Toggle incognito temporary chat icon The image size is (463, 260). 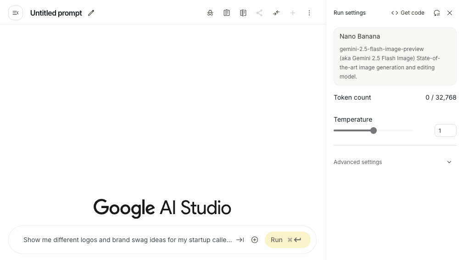tap(210, 13)
